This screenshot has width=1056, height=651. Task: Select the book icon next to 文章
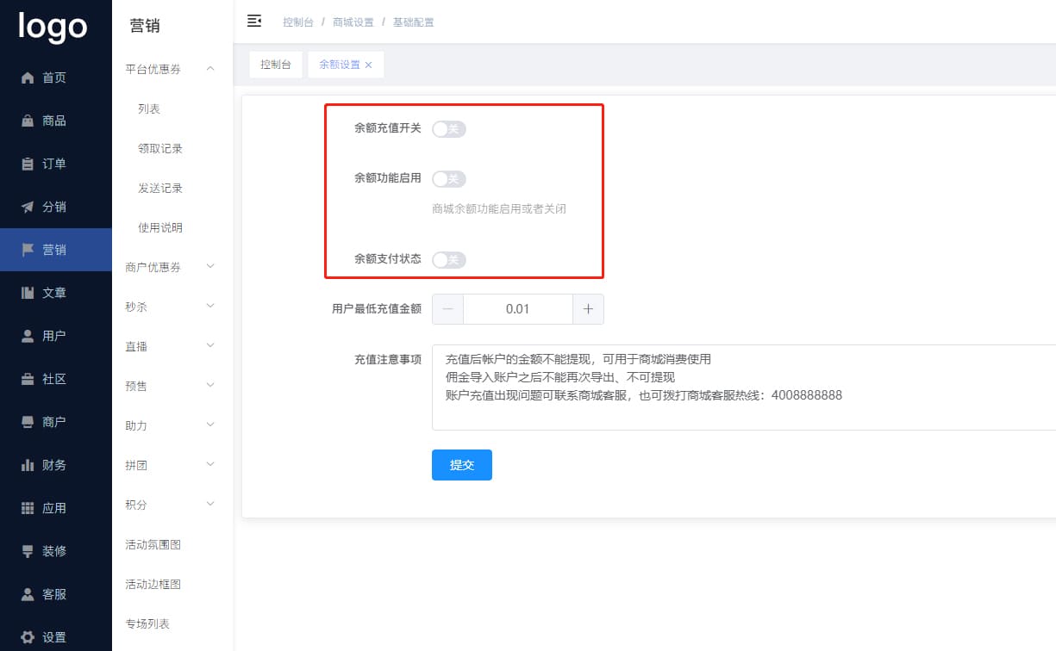(x=28, y=293)
